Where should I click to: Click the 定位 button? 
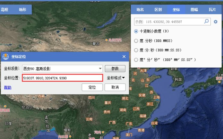click(x=92, y=87)
